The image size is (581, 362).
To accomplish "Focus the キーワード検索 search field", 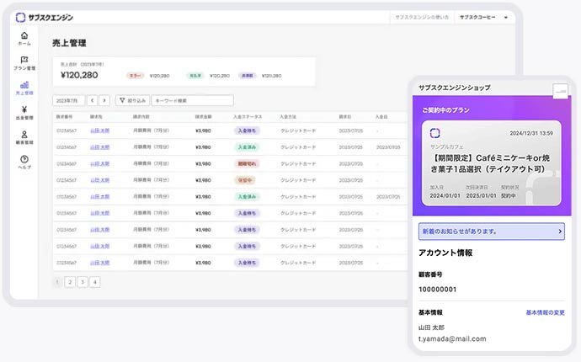I will pos(192,100).
